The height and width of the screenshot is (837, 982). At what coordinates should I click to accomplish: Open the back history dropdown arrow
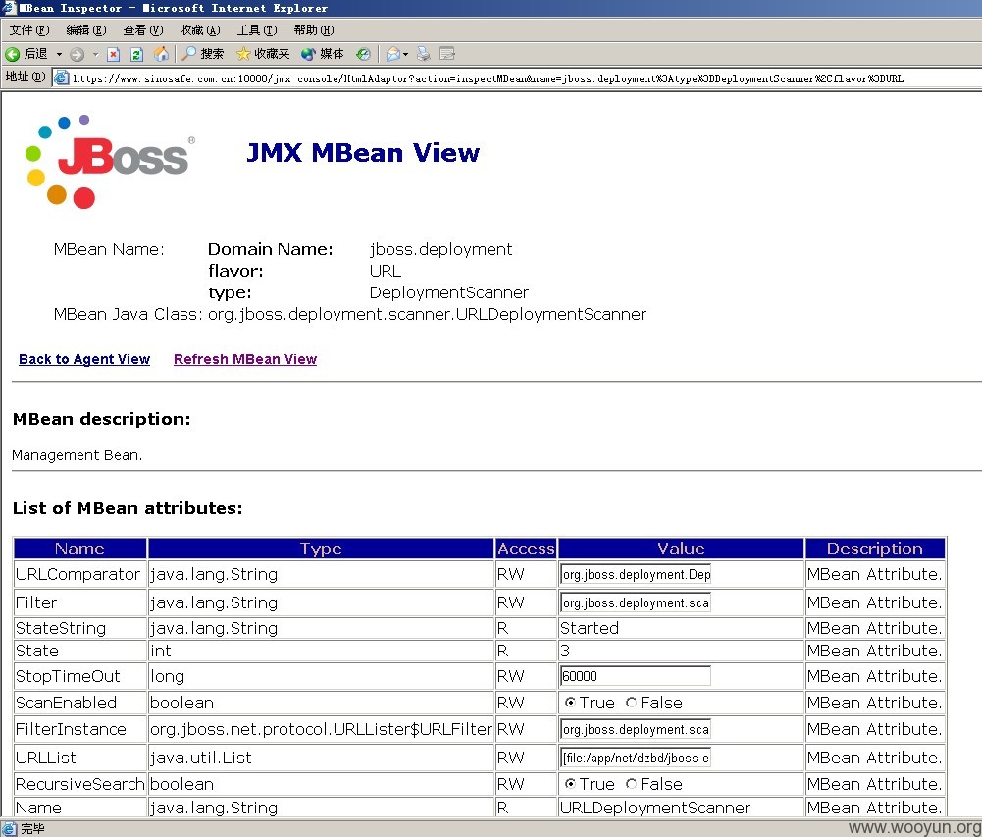(59, 55)
